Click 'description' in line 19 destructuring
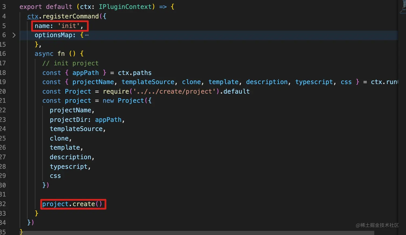Viewport: 406px width, 235px height. (267, 82)
